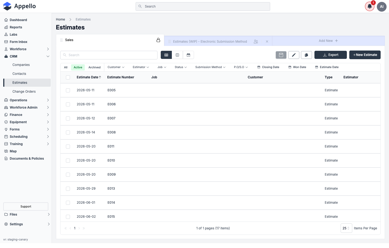Select the Active filter tab

pos(78,68)
